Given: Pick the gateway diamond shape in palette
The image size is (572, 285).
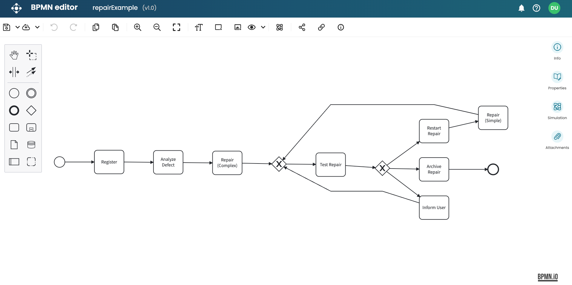Looking at the screenshot, I should tap(31, 110).
